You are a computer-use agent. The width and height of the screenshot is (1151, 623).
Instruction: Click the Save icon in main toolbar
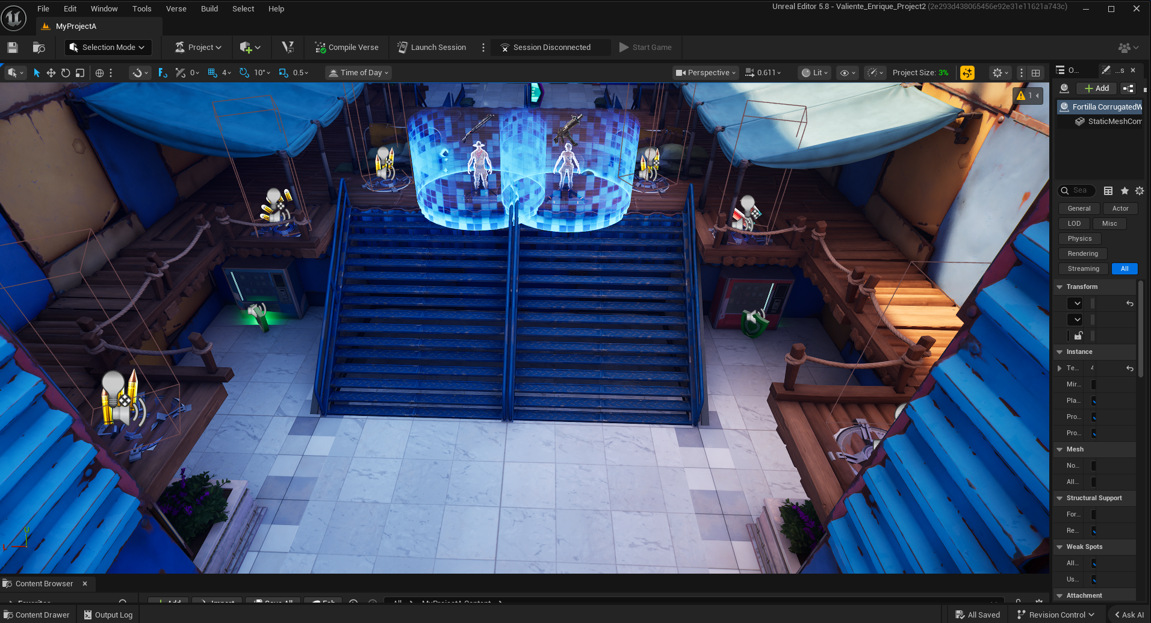[x=12, y=48]
